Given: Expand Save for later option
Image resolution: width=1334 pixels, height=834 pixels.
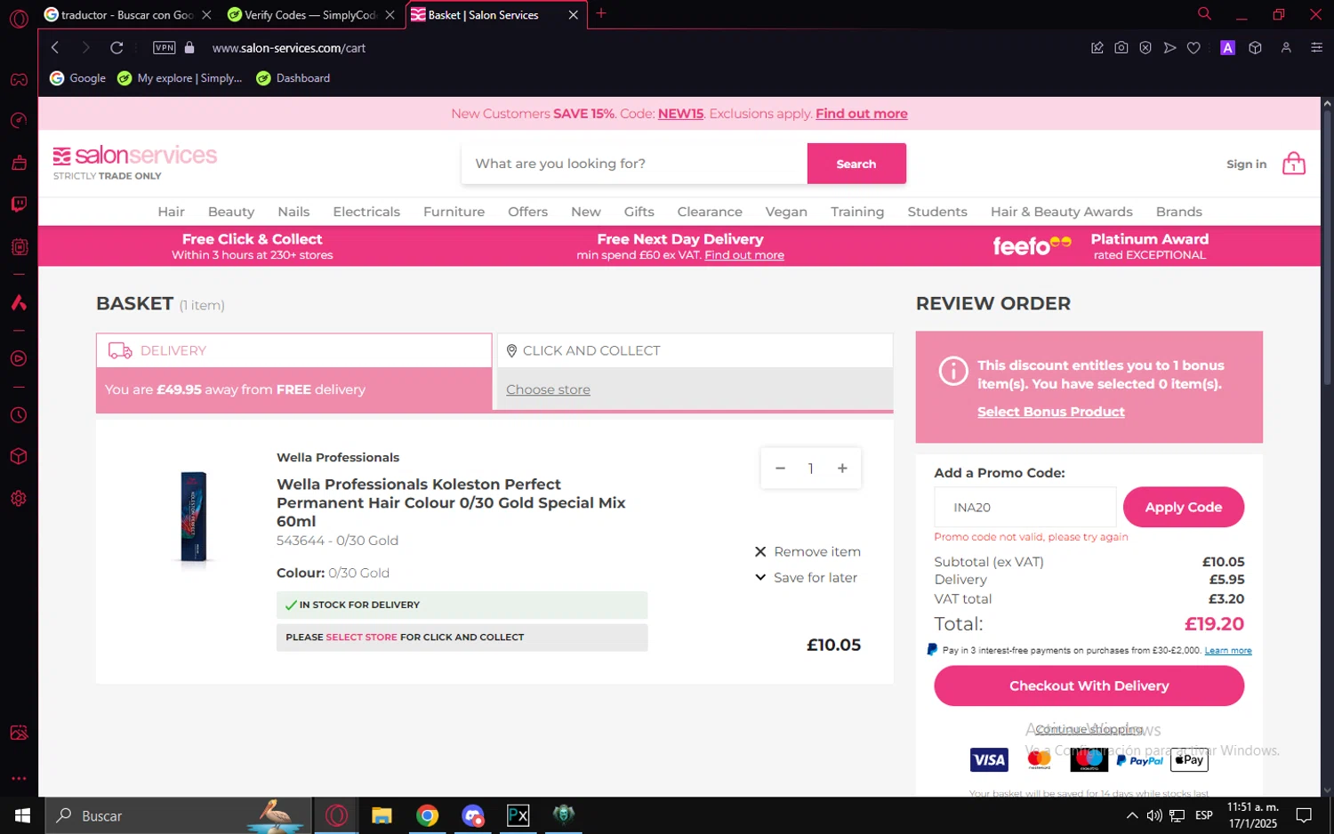Looking at the screenshot, I should click(x=806, y=578).
